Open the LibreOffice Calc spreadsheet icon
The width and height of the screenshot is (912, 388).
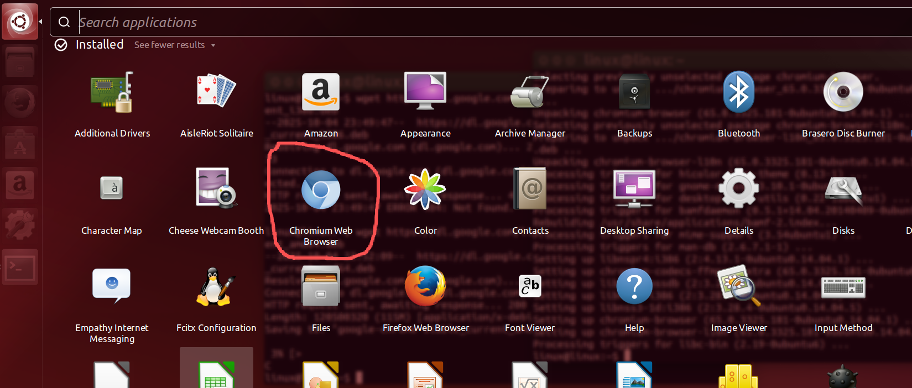point(216,375)
